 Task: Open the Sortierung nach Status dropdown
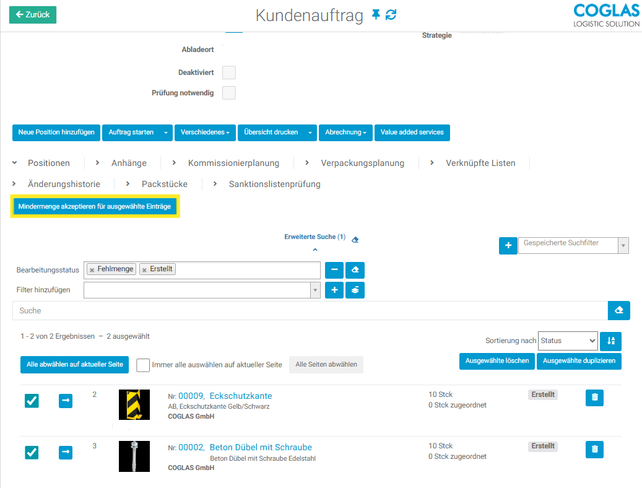click(x=567, y=341)
